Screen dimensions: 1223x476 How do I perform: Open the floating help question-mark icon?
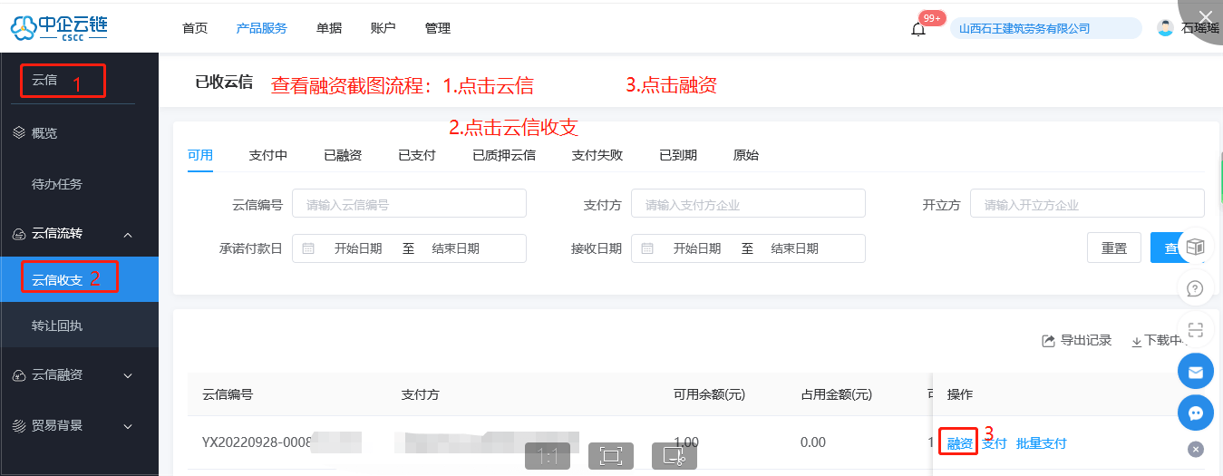point(1195,288)
